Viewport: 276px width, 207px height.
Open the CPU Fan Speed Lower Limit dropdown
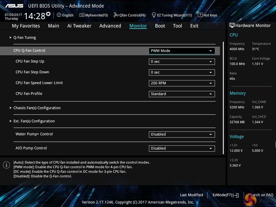[182, 83]
